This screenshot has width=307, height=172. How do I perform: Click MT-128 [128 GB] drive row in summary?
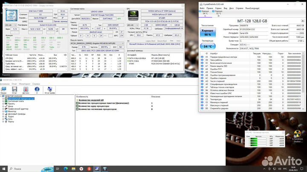[155, 58]
